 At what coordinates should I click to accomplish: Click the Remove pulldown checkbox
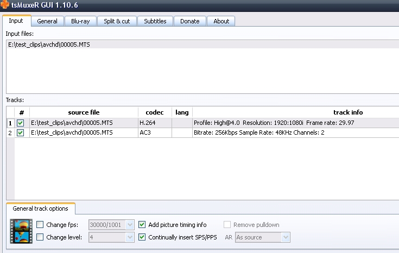[x=227, y=224]
